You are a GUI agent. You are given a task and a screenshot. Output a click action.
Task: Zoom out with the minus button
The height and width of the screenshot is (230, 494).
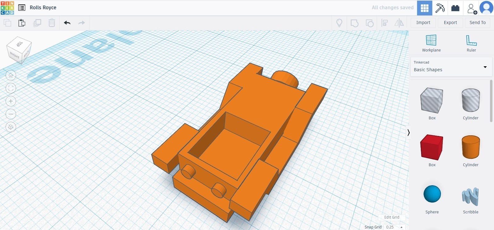(x=11, y=114)
